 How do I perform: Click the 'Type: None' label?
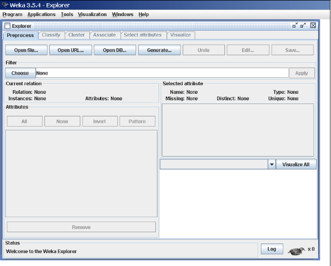pyautogui.click(x=286, y=92)
